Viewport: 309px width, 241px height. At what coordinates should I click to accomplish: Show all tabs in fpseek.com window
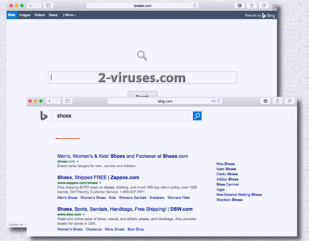[264, 6]
